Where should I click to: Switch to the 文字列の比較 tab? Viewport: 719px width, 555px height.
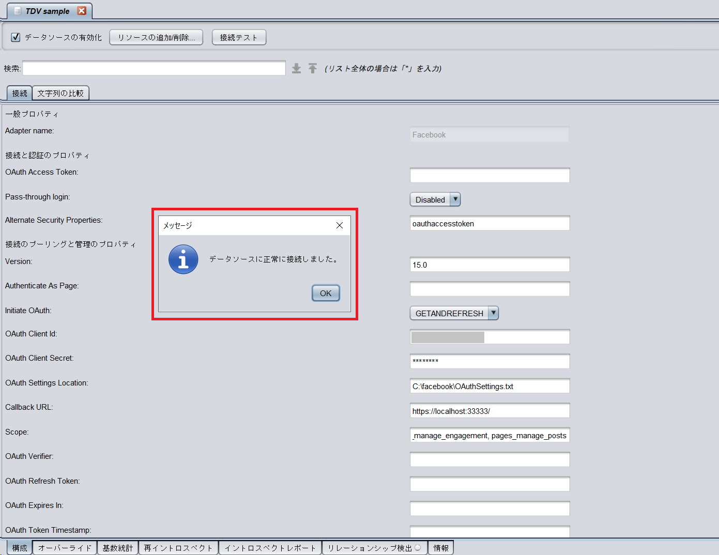(60, 93)
